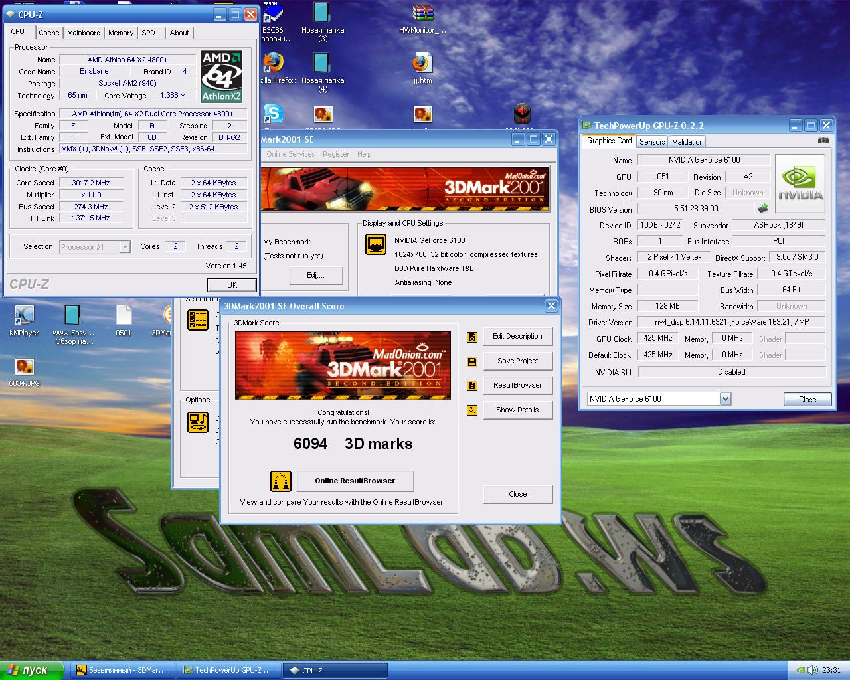Switch to the TechPowerUp GPU-Z taskbar item

(x=230, y=670)
